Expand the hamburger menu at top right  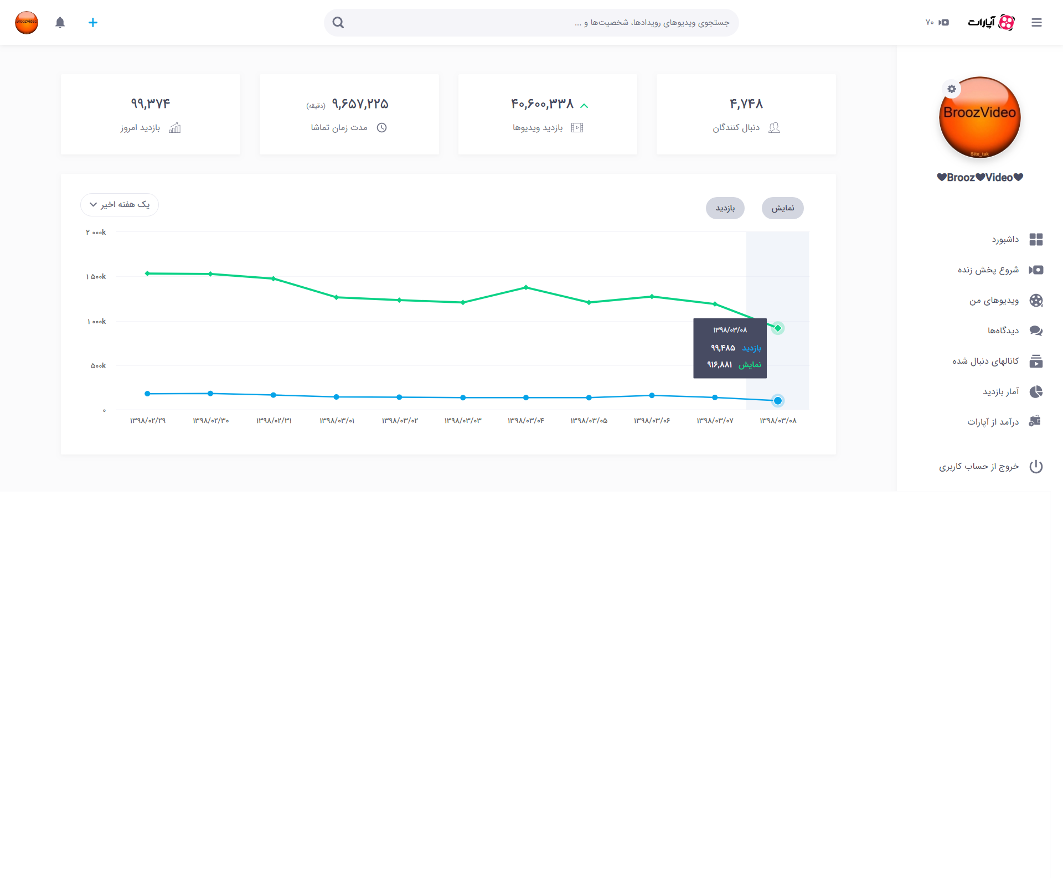[x=1037, y=23]
